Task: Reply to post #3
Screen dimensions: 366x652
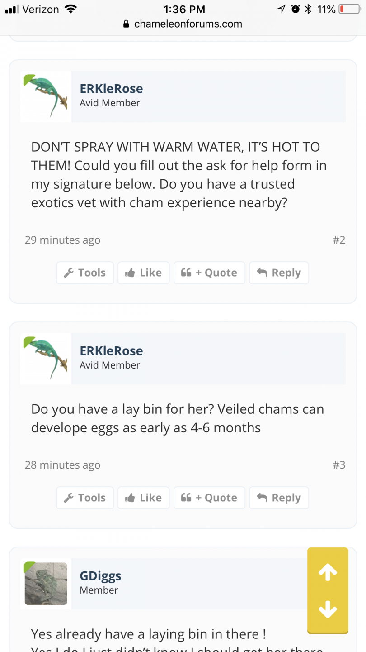Action: [x=279, y=498]
